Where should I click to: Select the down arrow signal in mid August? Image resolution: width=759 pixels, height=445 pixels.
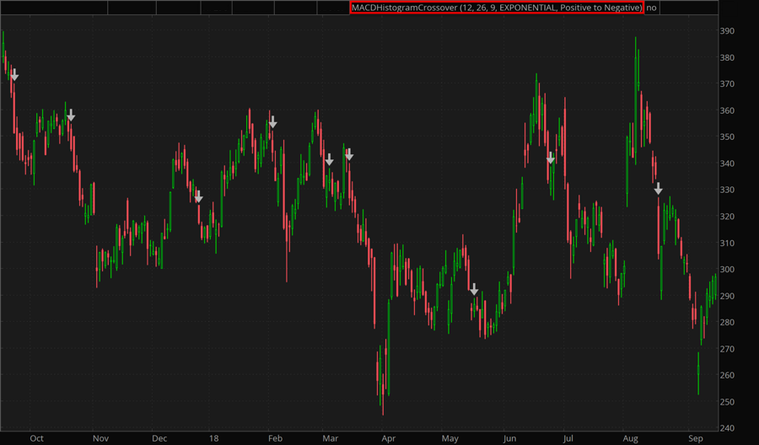(659, 189)
